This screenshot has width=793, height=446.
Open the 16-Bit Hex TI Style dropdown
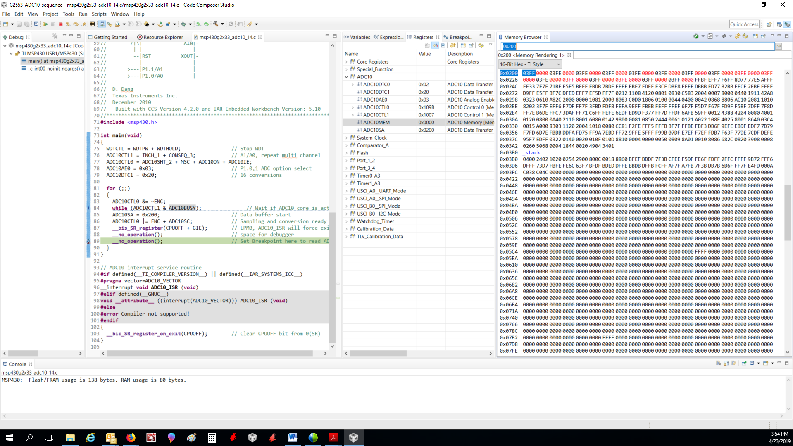click(x=530, y=64)
